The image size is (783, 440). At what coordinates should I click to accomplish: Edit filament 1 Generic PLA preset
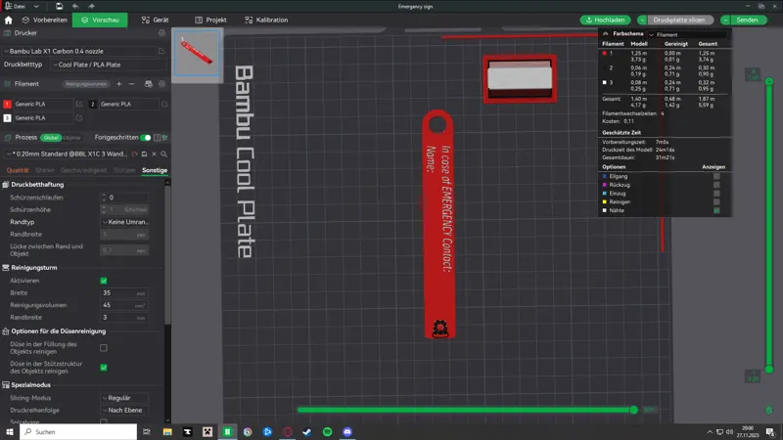79,104
